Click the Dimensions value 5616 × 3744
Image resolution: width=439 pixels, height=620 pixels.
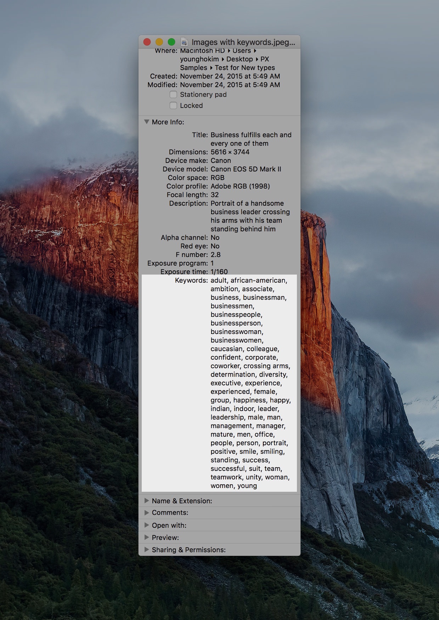pyautogui.click(x=230, y=152)
